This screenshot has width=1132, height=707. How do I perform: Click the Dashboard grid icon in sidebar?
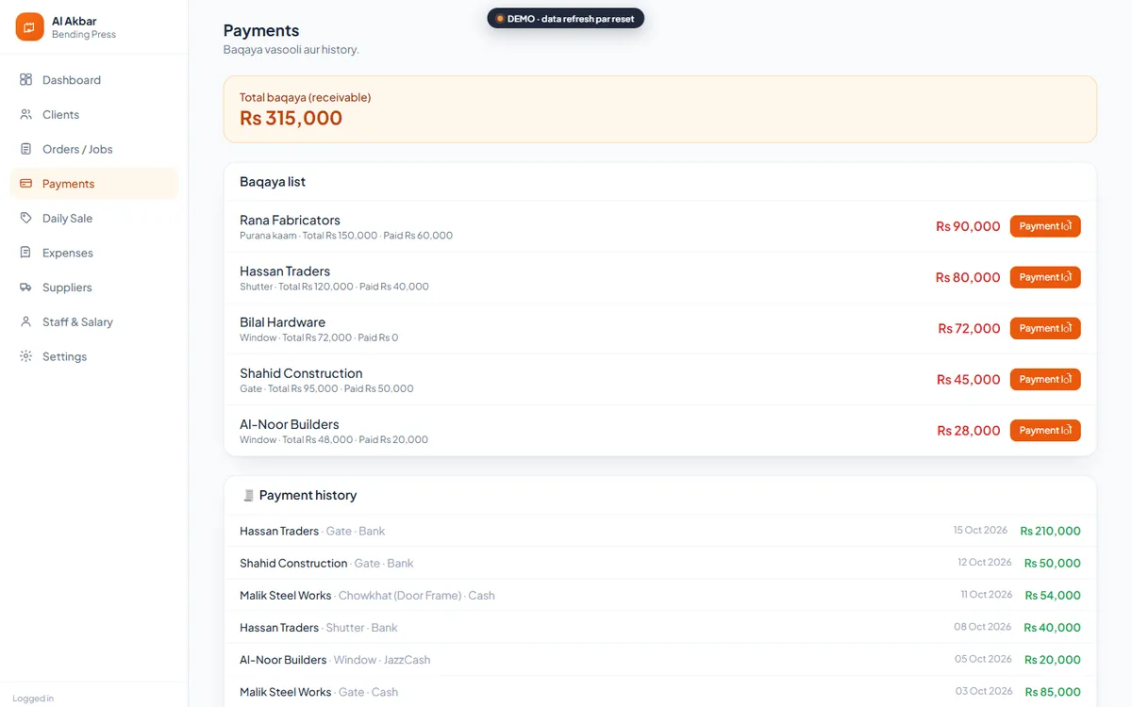point(25,80)
